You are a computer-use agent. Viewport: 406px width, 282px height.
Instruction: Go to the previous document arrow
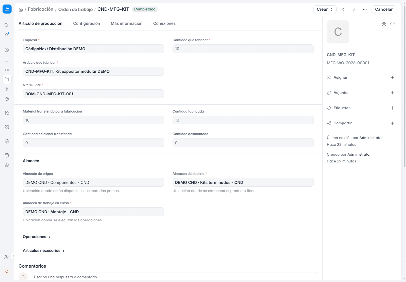click(343, 9)
